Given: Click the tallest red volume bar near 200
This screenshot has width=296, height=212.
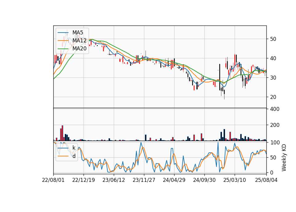Looking at the screenshot, I should pos(63,133).
